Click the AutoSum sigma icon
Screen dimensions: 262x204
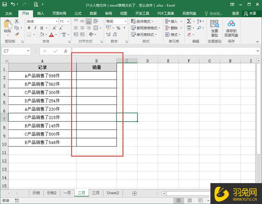coord(189,21)
